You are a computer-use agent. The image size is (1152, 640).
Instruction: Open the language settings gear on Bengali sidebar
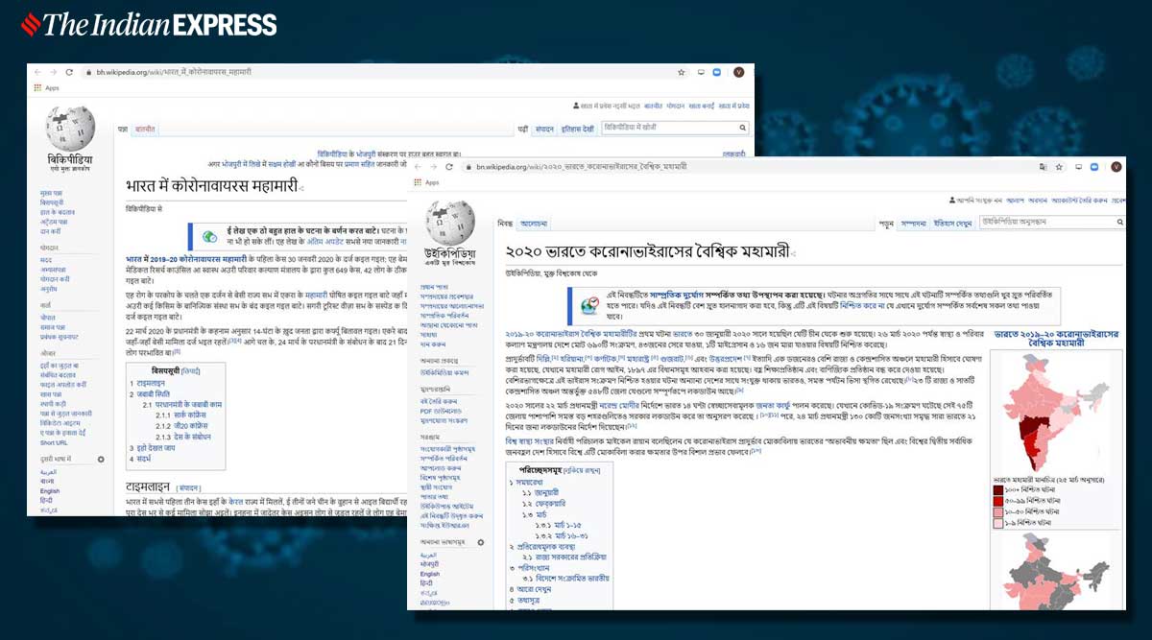tap(480, 543)
